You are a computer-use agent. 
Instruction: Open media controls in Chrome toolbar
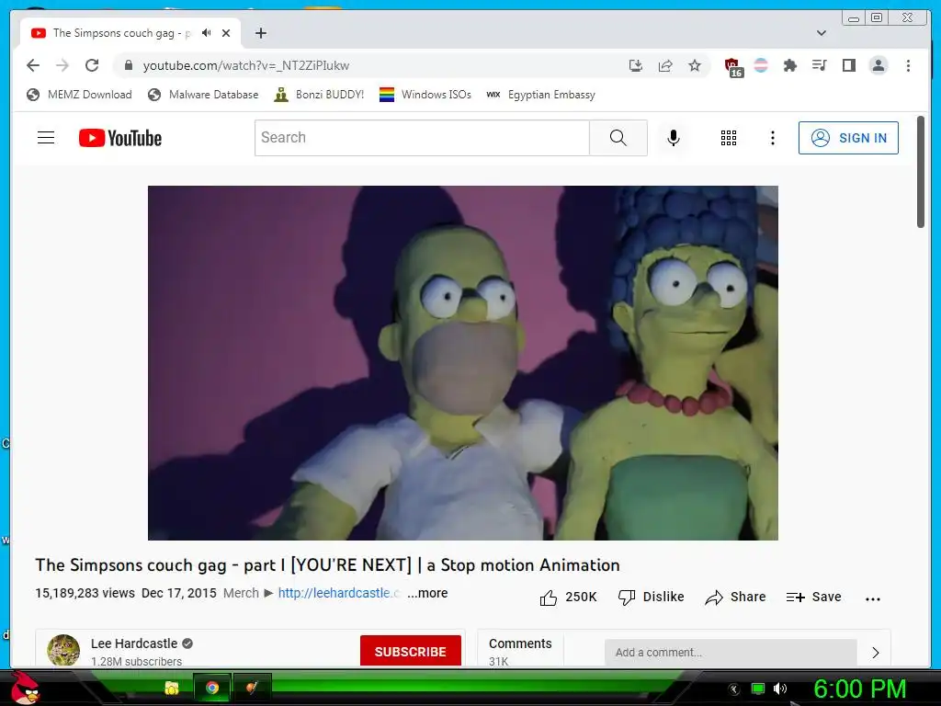[x=819, y=65]
